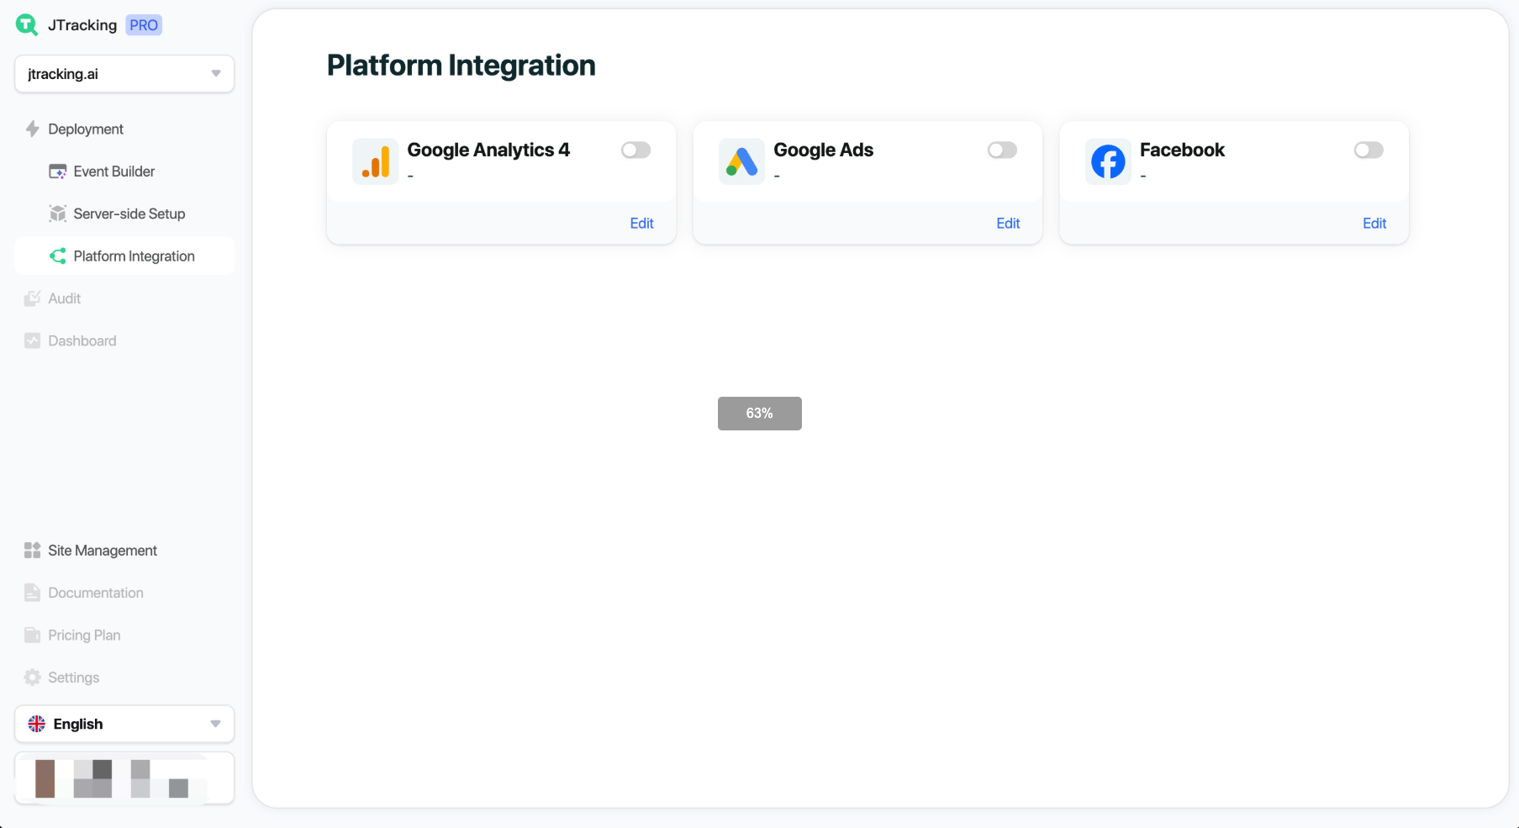Go to Dashboard in sidebar
This screenshot has height=828, width=1519.
pos(82,340)
